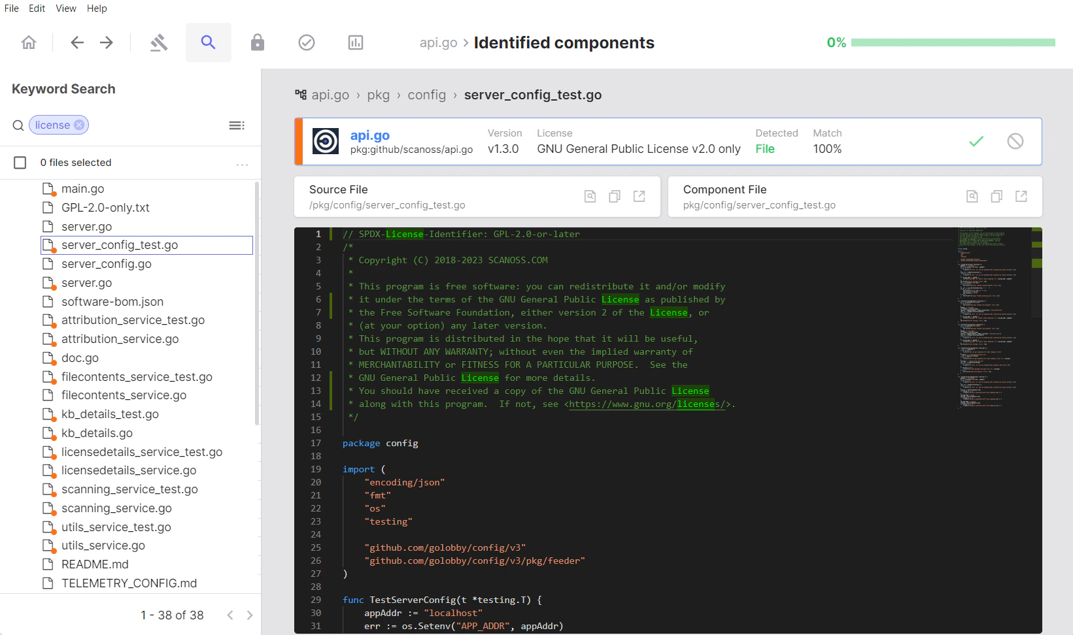Search inside the Component File
This screenshot has width=1073, height=635.
coord(972,196)
